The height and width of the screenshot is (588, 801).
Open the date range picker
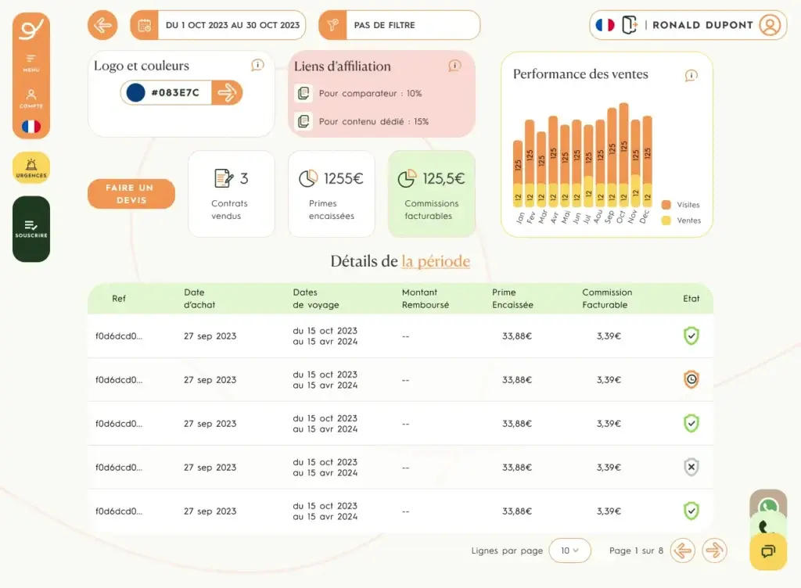(218, 25)
